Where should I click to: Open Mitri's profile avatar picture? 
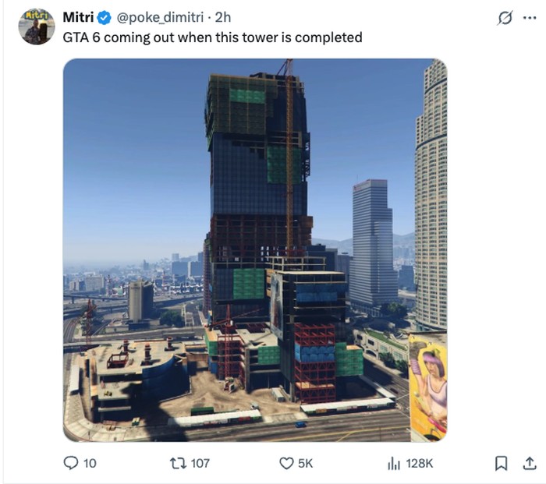(x=37, y=26)
